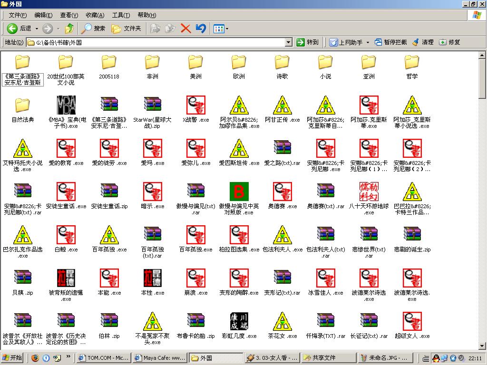487x365 pixels.
Task: Click the vertical scrollbar down arrow
Action: point(482,346)
